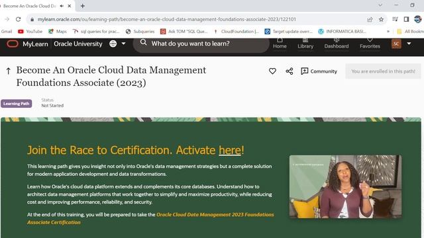424x238 pixels.
Task: Open the CloudFoundation bookmark
Action: (236, 31)
